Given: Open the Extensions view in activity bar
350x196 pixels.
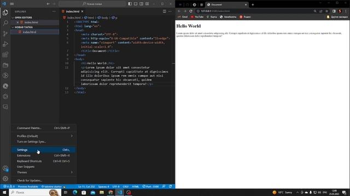Looking at the screenshot, I should pyautogui.click(x=5, y=54).
